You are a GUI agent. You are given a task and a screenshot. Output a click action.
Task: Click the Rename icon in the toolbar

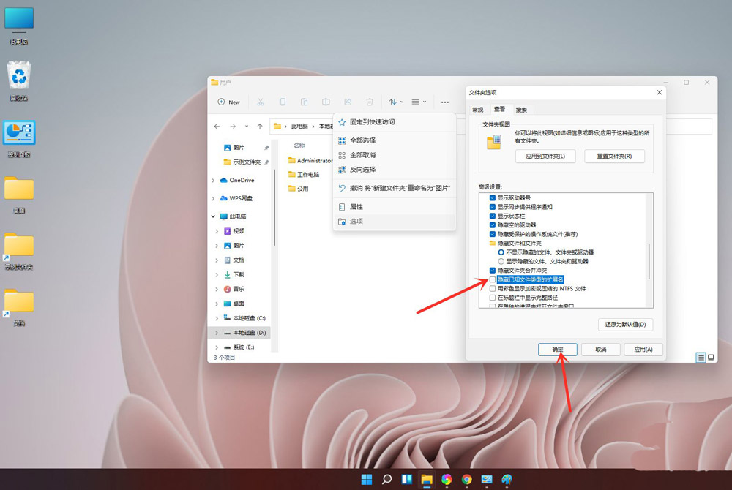click(326, 102)
